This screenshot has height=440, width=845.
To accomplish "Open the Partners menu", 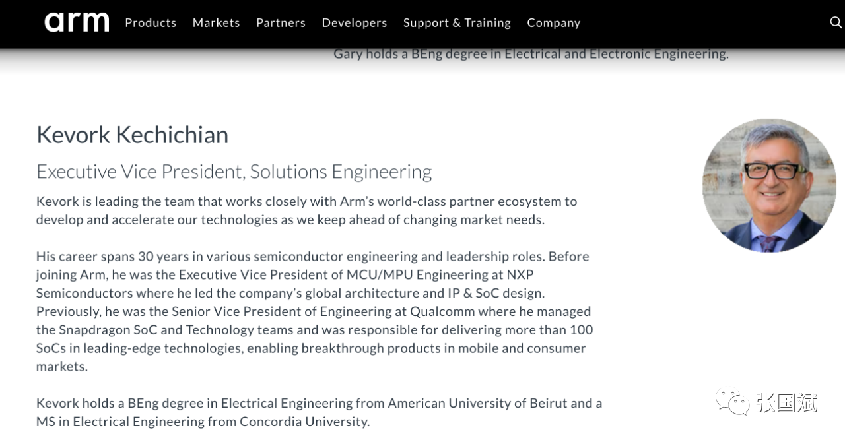I will pyautogui.click(x=281, y=22).
